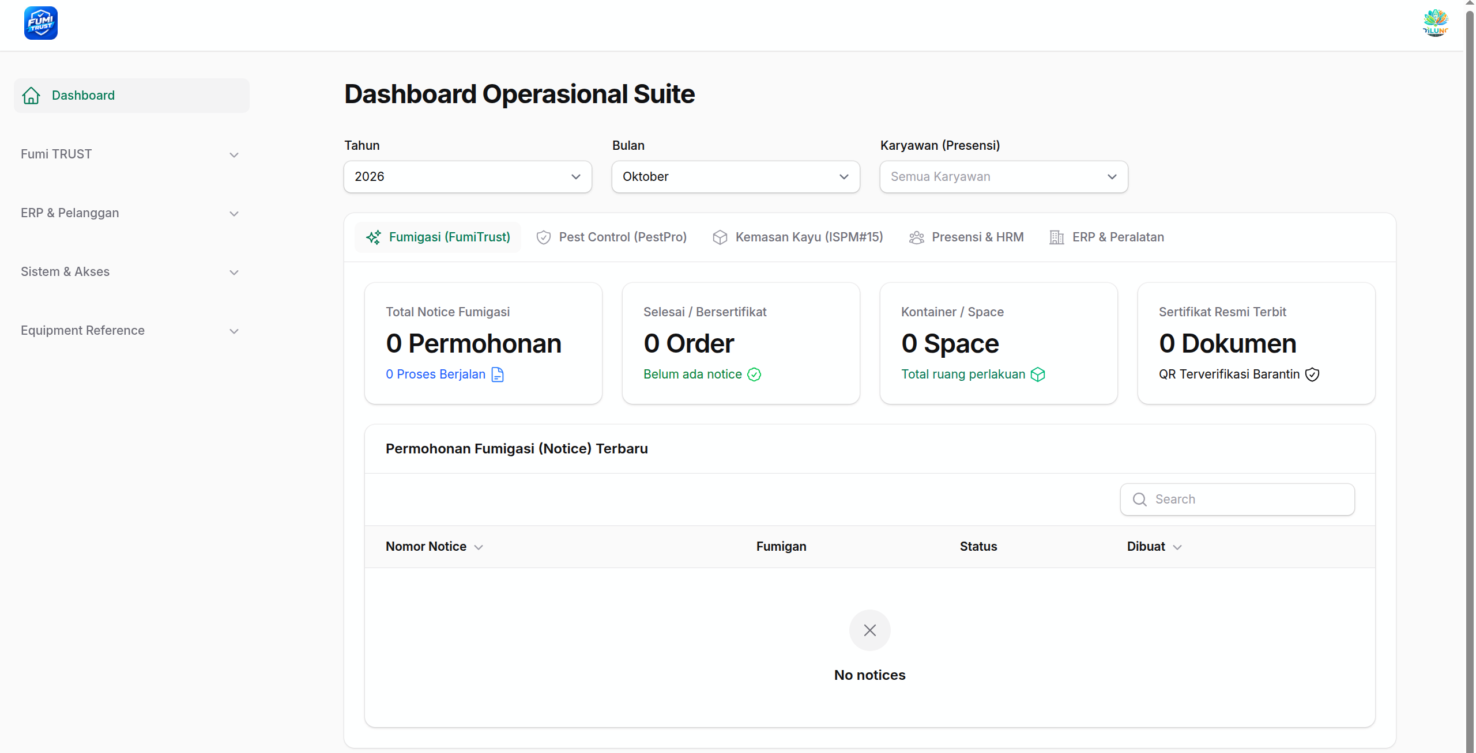The height and width of the screenshot is (753, 1476).
Task: Open the Tahun dropdown showing 2026
Action: [468, 177]
